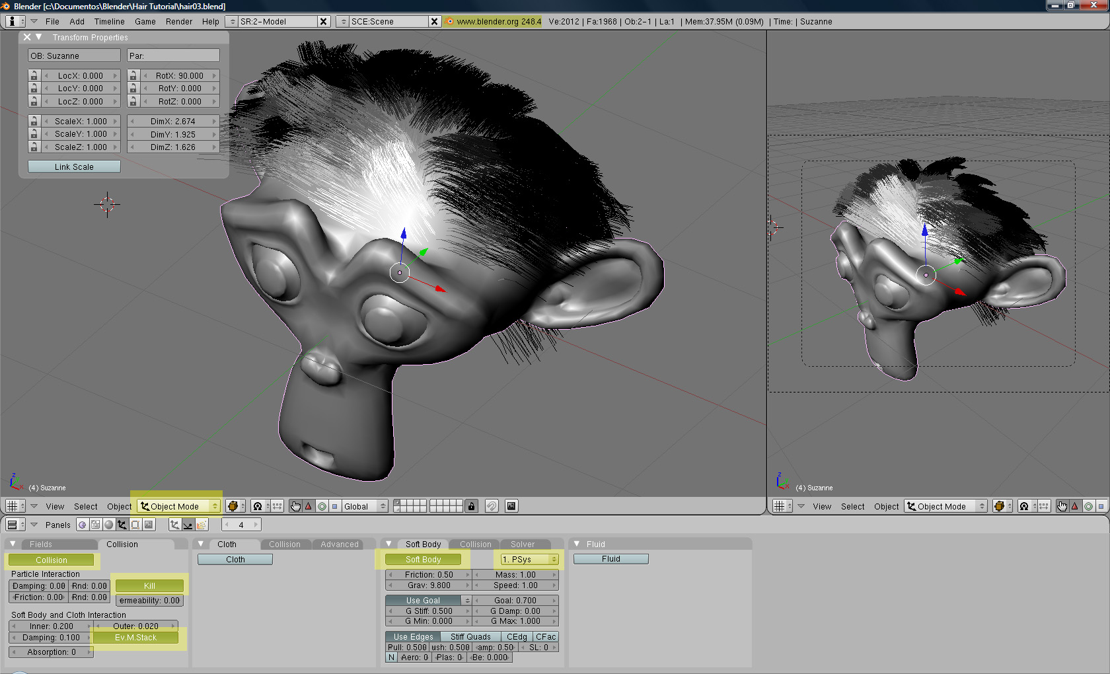The height and width of the screenshot is (674, 1110).
Task: Collapse the Transform Properties panel
Action: pyautogui.click(x=39, y=37)
